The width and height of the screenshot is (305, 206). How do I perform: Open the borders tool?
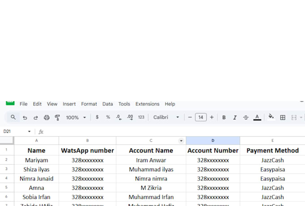click(x=283, y=118)
